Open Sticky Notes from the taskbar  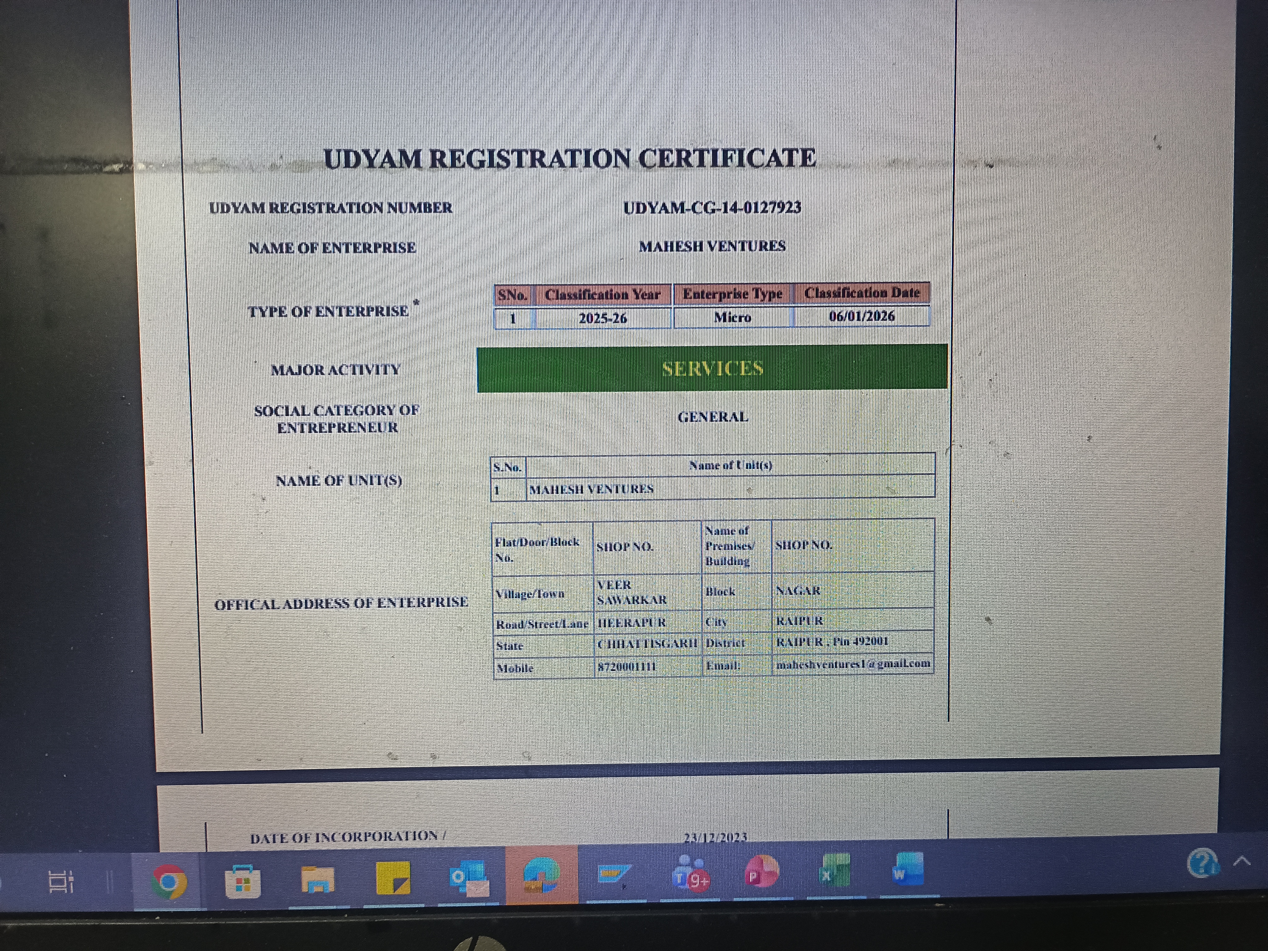[x=393, y=878]
